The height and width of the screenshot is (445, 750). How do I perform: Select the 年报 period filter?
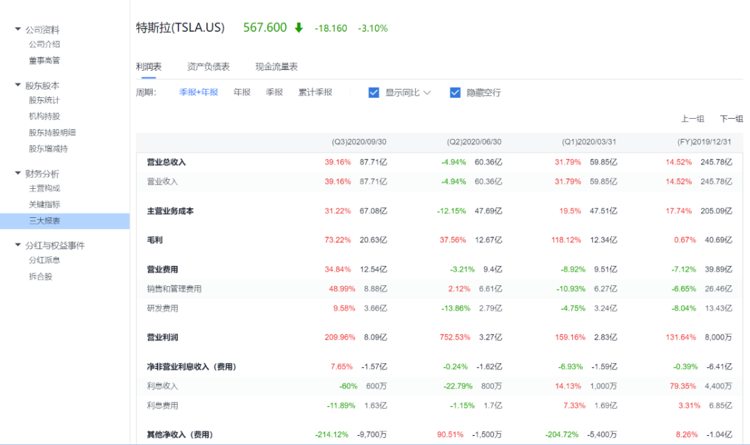coord(242,92)
